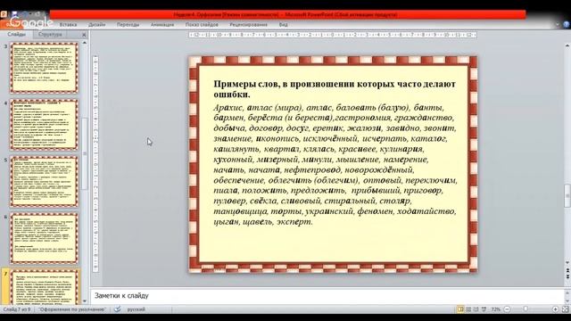Click the spell check status icon
The height and width of the screenshot is (321, 571).
[117, 309]
